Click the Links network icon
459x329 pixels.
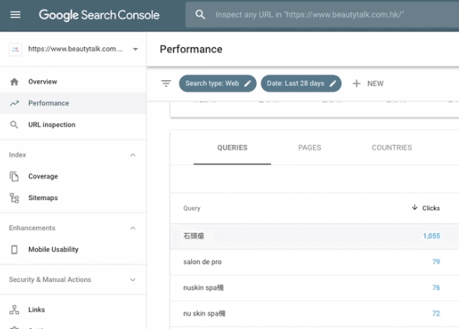coord(14,309)
